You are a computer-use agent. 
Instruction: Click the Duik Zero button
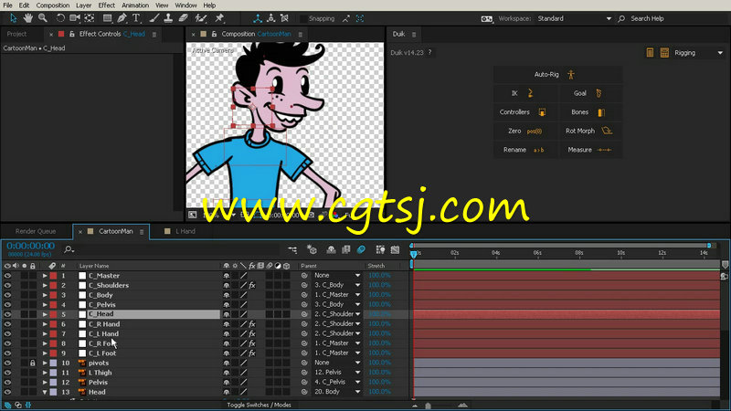(524, 131)
